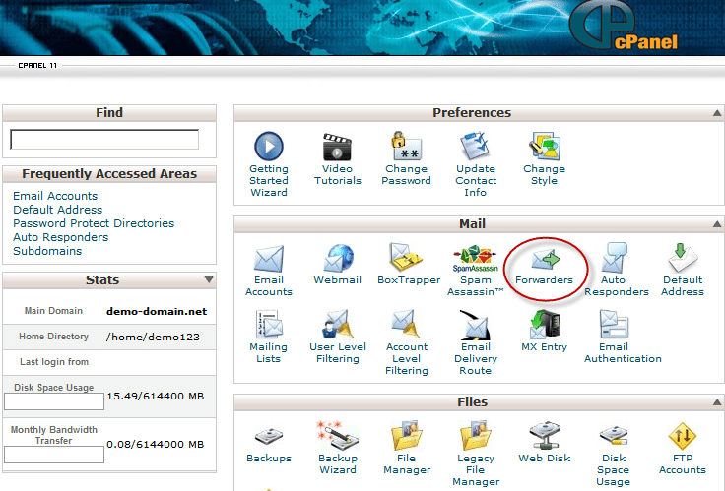The image size is (725, 491).
Task: Click the Last login from label
Action: coord(54,362)
